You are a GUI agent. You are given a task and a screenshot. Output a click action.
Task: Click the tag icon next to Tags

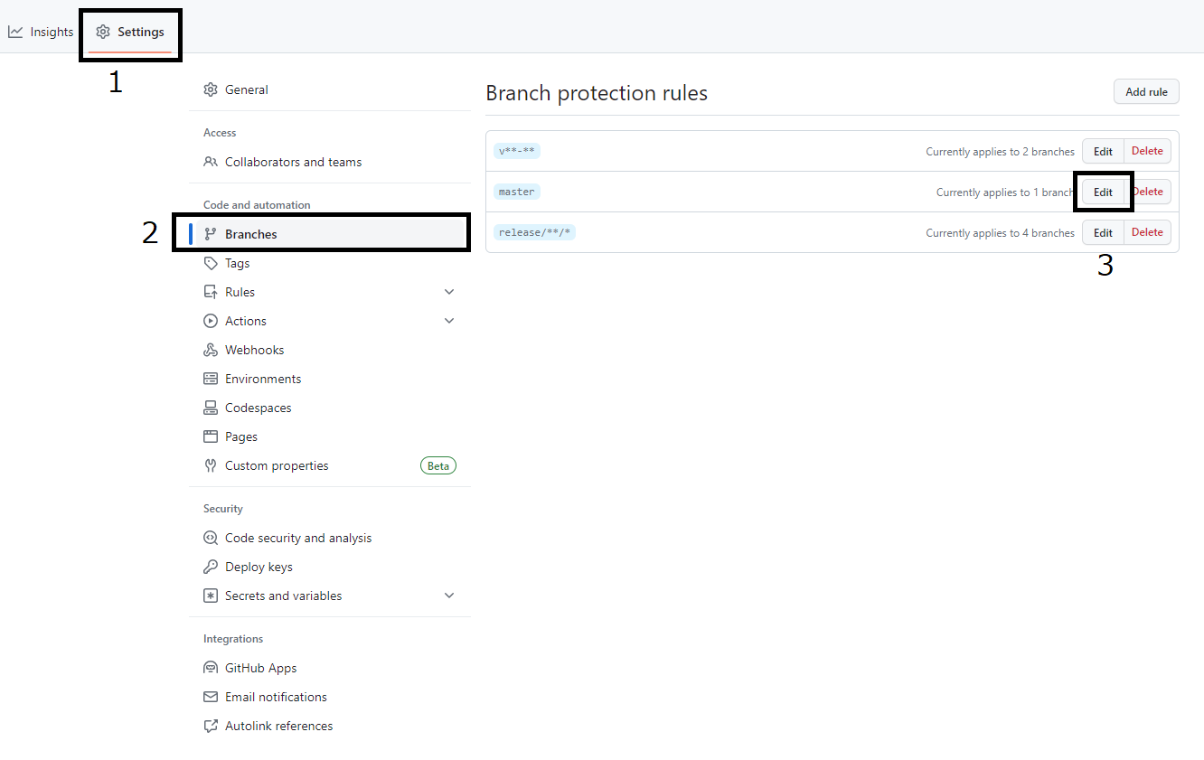click(x=210, y=262)
